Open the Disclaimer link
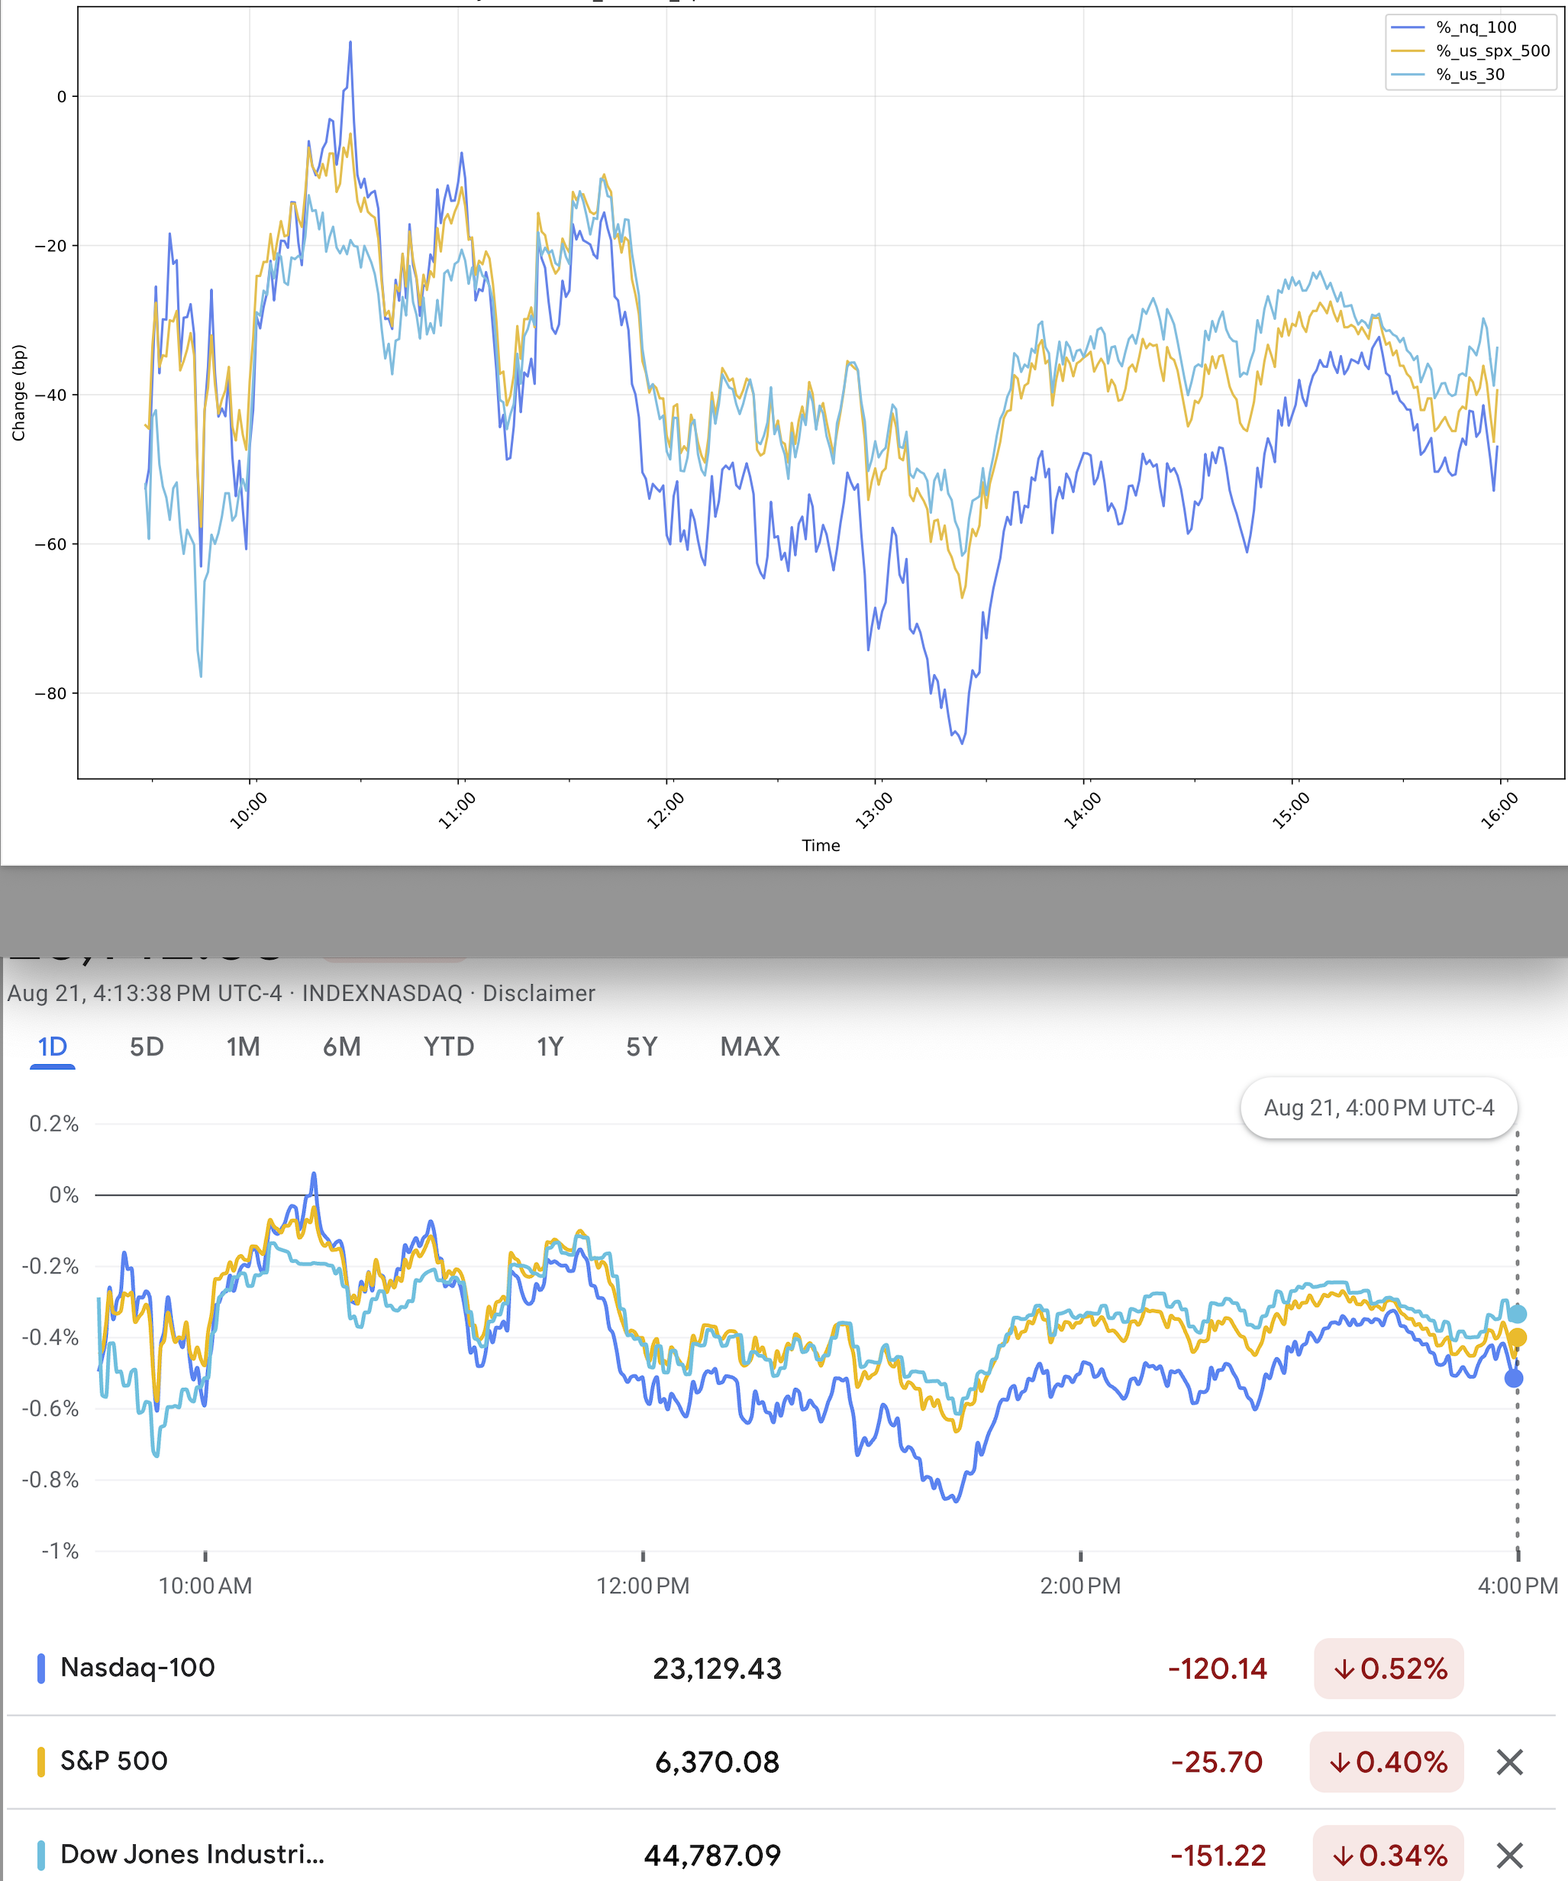The image size is (1568, 1881). tap(538, 993)
